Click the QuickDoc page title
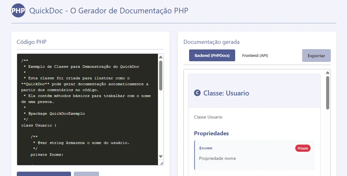This screenshot has height=176, width=347. 109,11
